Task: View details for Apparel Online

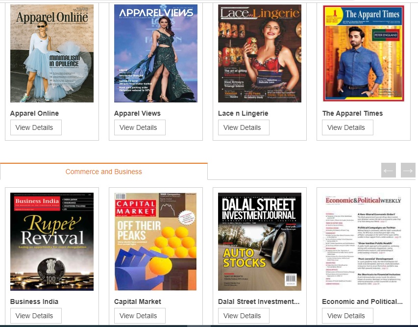Action: (x=36, y=127)
